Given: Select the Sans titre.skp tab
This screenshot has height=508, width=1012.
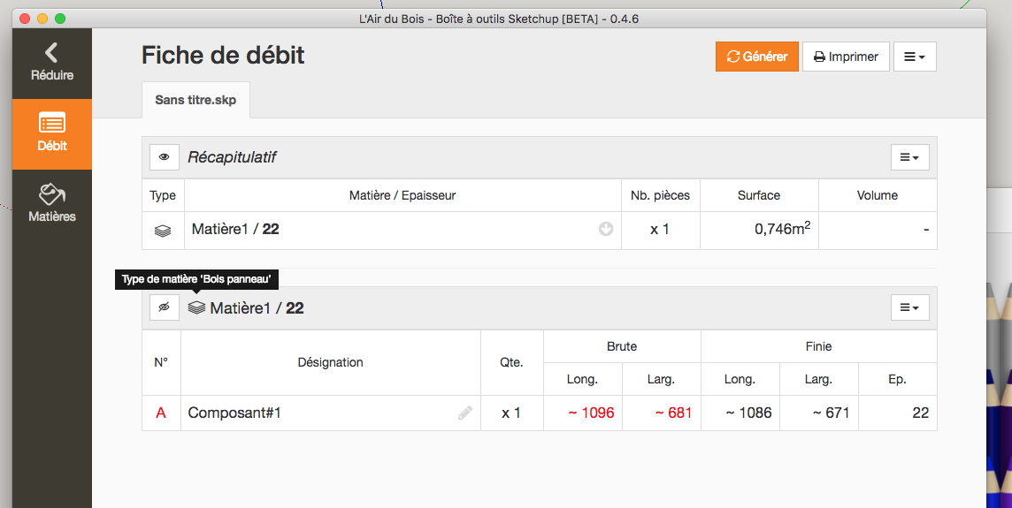Looking at the screenshot, I should pos(195,100).
